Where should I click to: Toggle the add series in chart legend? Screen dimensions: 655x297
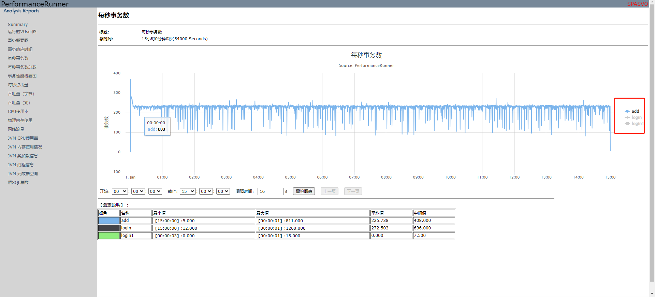[635, 111]
